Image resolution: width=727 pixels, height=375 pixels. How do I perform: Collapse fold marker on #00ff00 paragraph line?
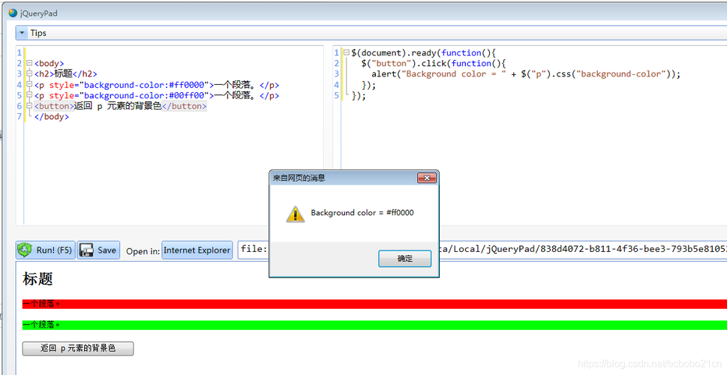point(29,95)
